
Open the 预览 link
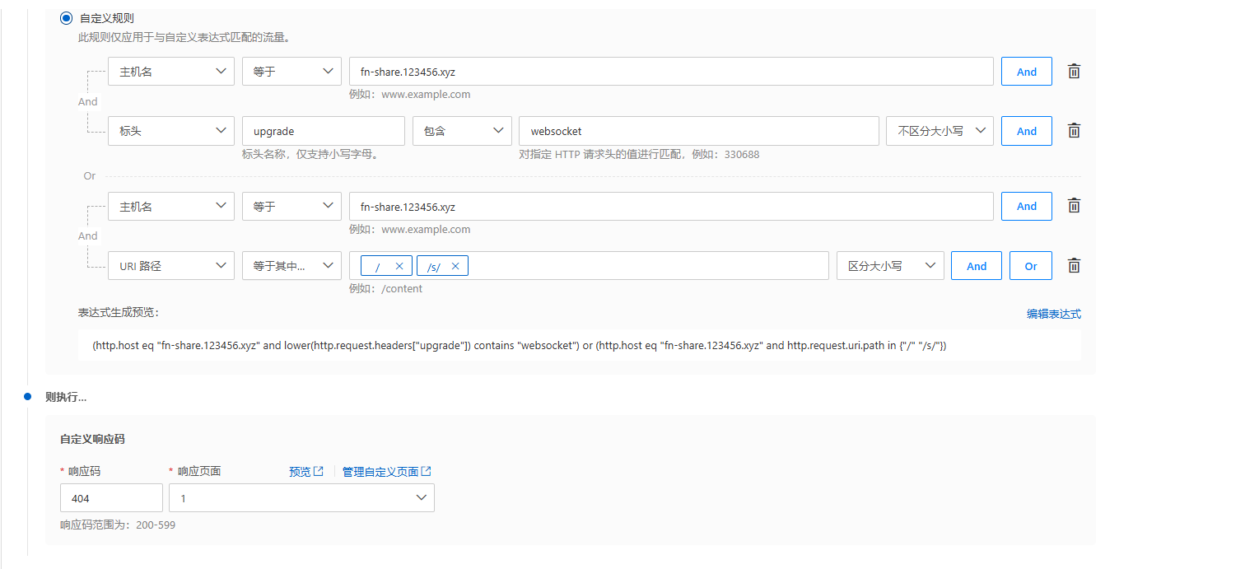point(300,472)
